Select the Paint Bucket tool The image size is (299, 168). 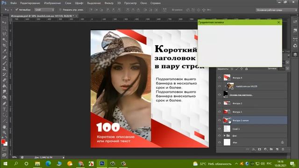point(4,86)
